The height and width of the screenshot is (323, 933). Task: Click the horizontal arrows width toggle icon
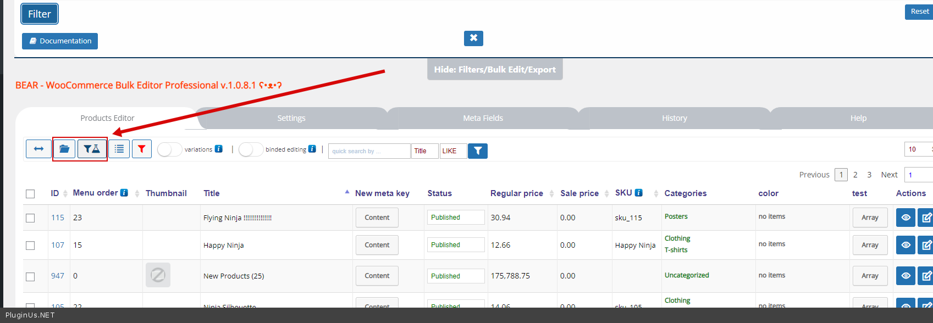tap(38, 149)
